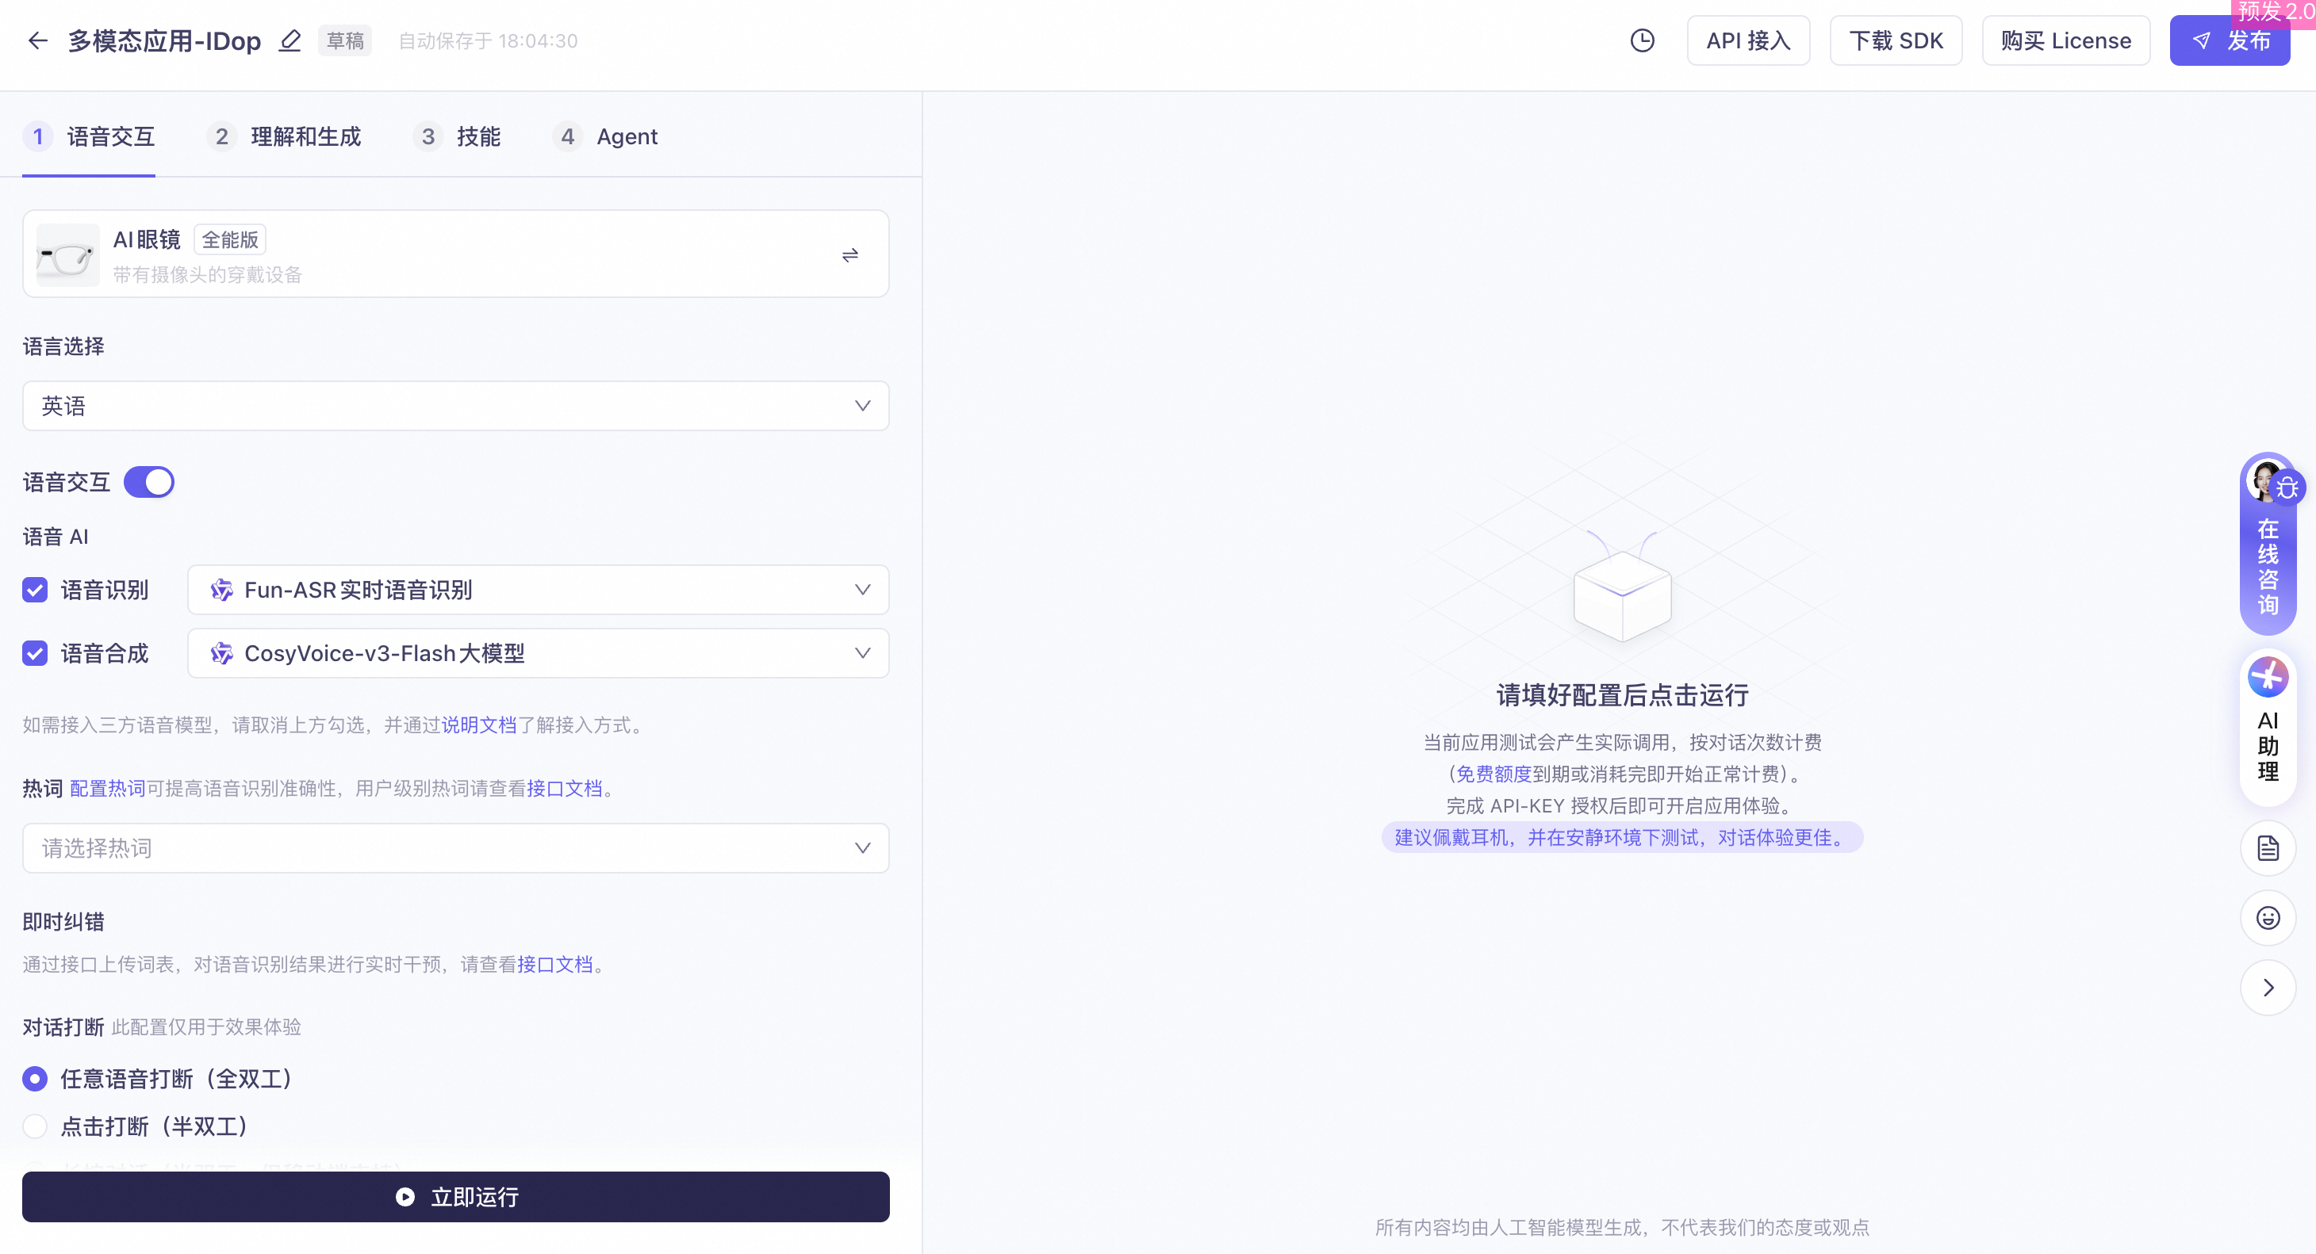The width and height of the screenshot is (2316, 1254).
Task: Click the 立即运行 button
Action: tap(455, 1196)
